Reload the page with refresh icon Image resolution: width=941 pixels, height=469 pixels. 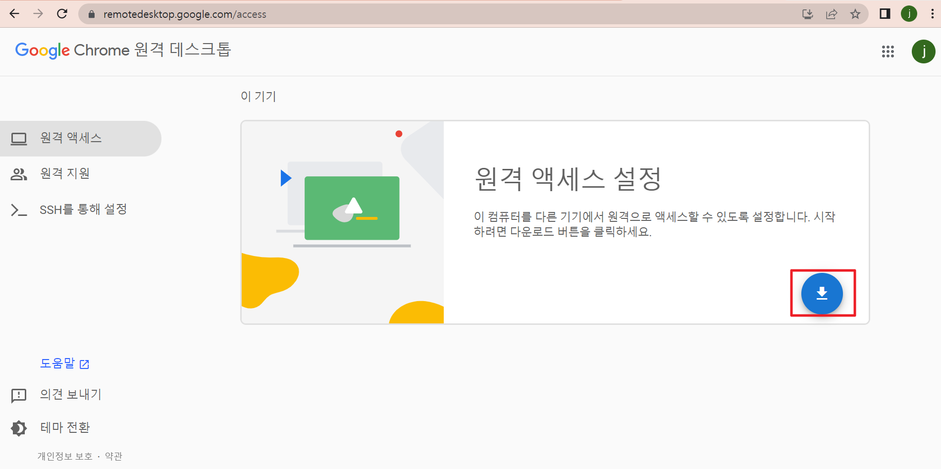[62, 14]
